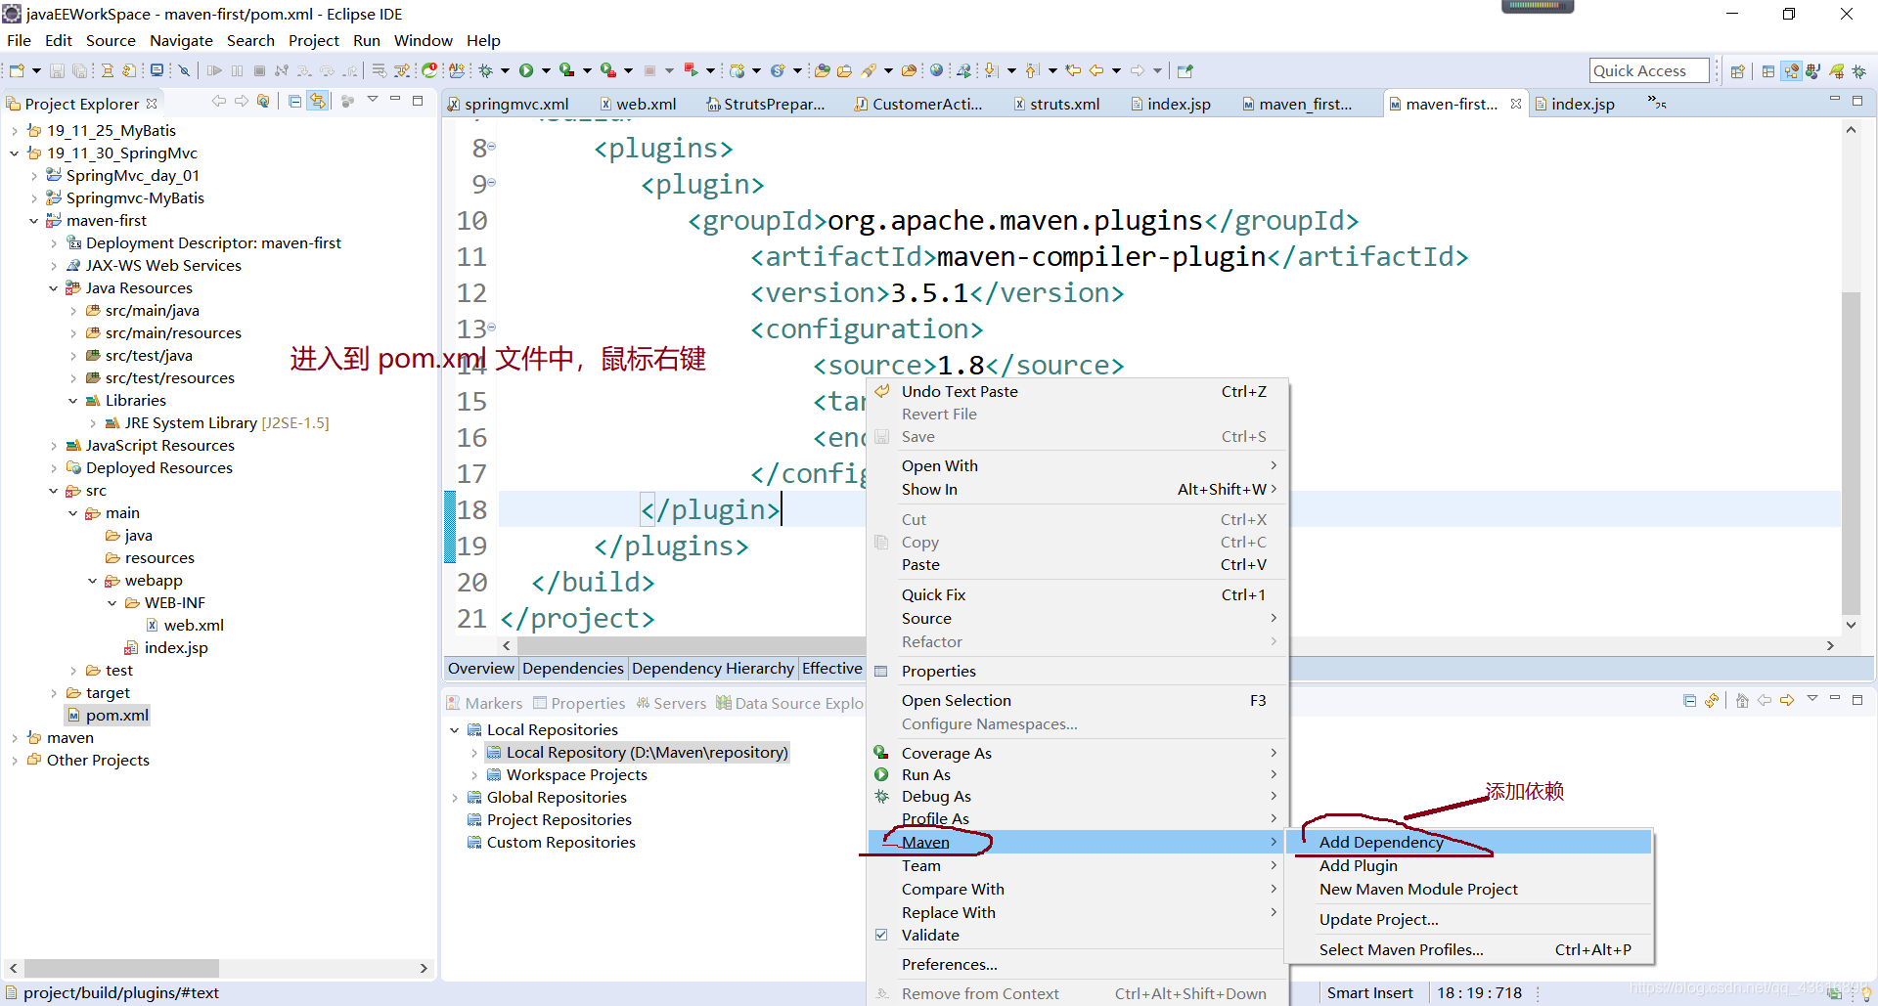Screen dimensions: 1878x1006
Task: Open the Dependencies pom editor tab
Action: [x=573, y=669]
